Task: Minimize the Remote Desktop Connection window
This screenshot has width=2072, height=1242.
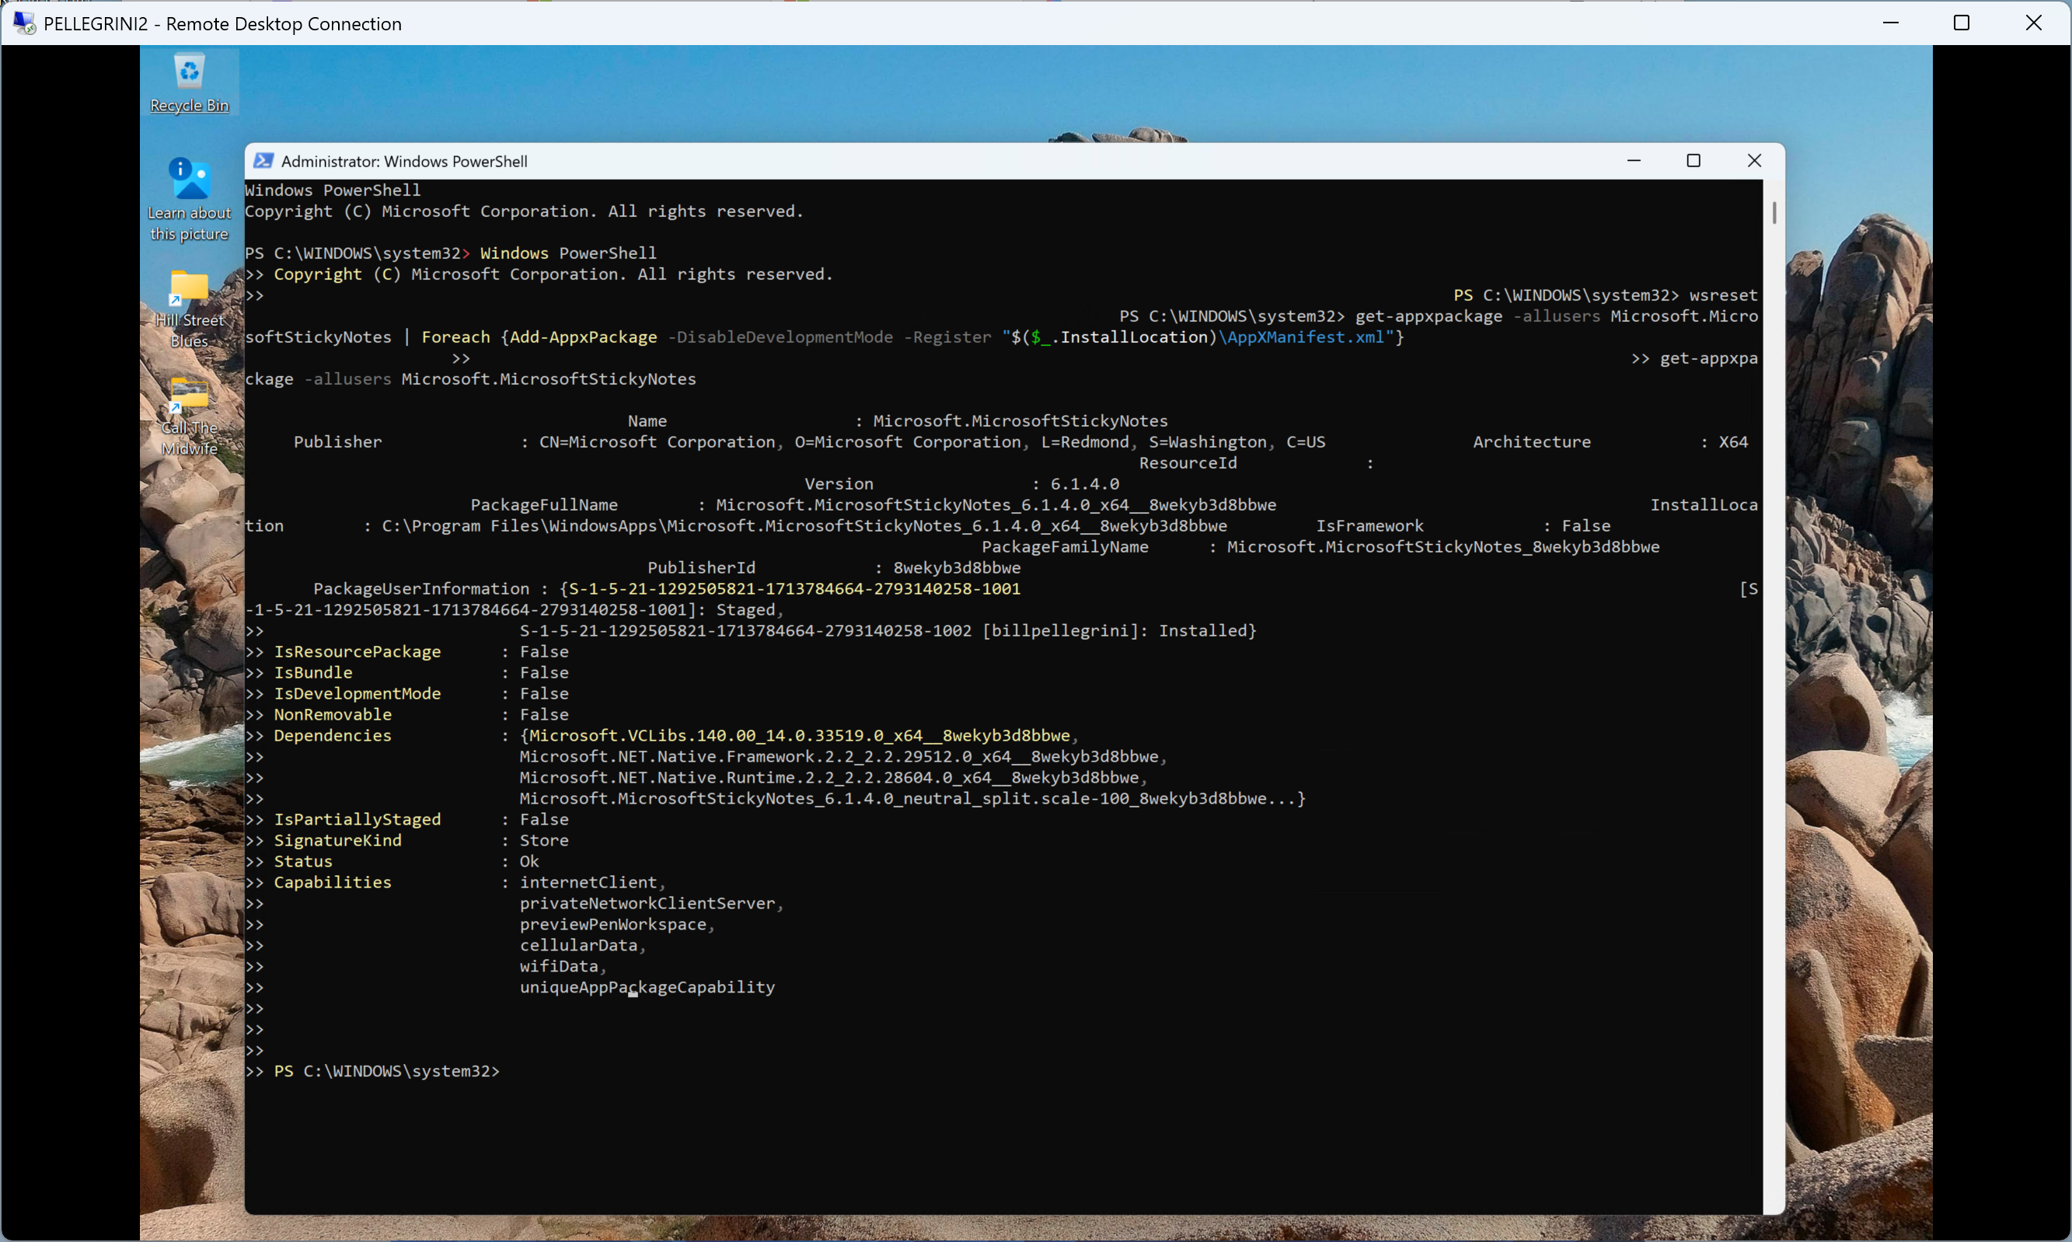Action: 1890,23
